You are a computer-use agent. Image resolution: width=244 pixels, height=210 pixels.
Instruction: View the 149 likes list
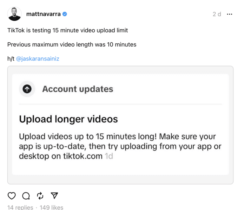click(x=52, y=208)
